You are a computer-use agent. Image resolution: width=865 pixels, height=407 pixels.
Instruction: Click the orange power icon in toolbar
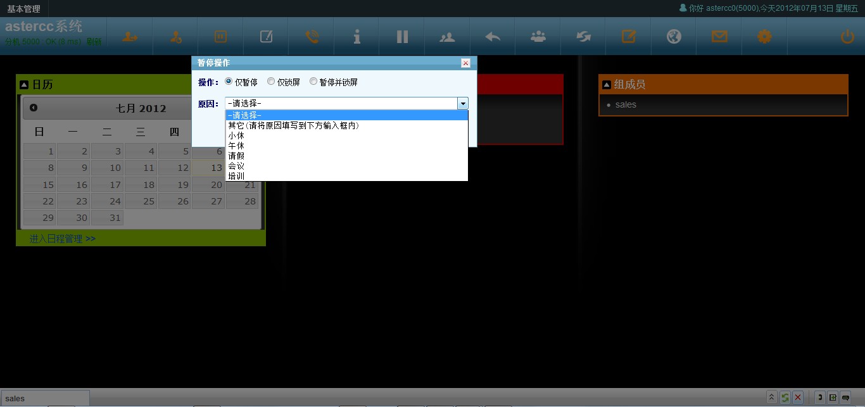tap(847, 37)
